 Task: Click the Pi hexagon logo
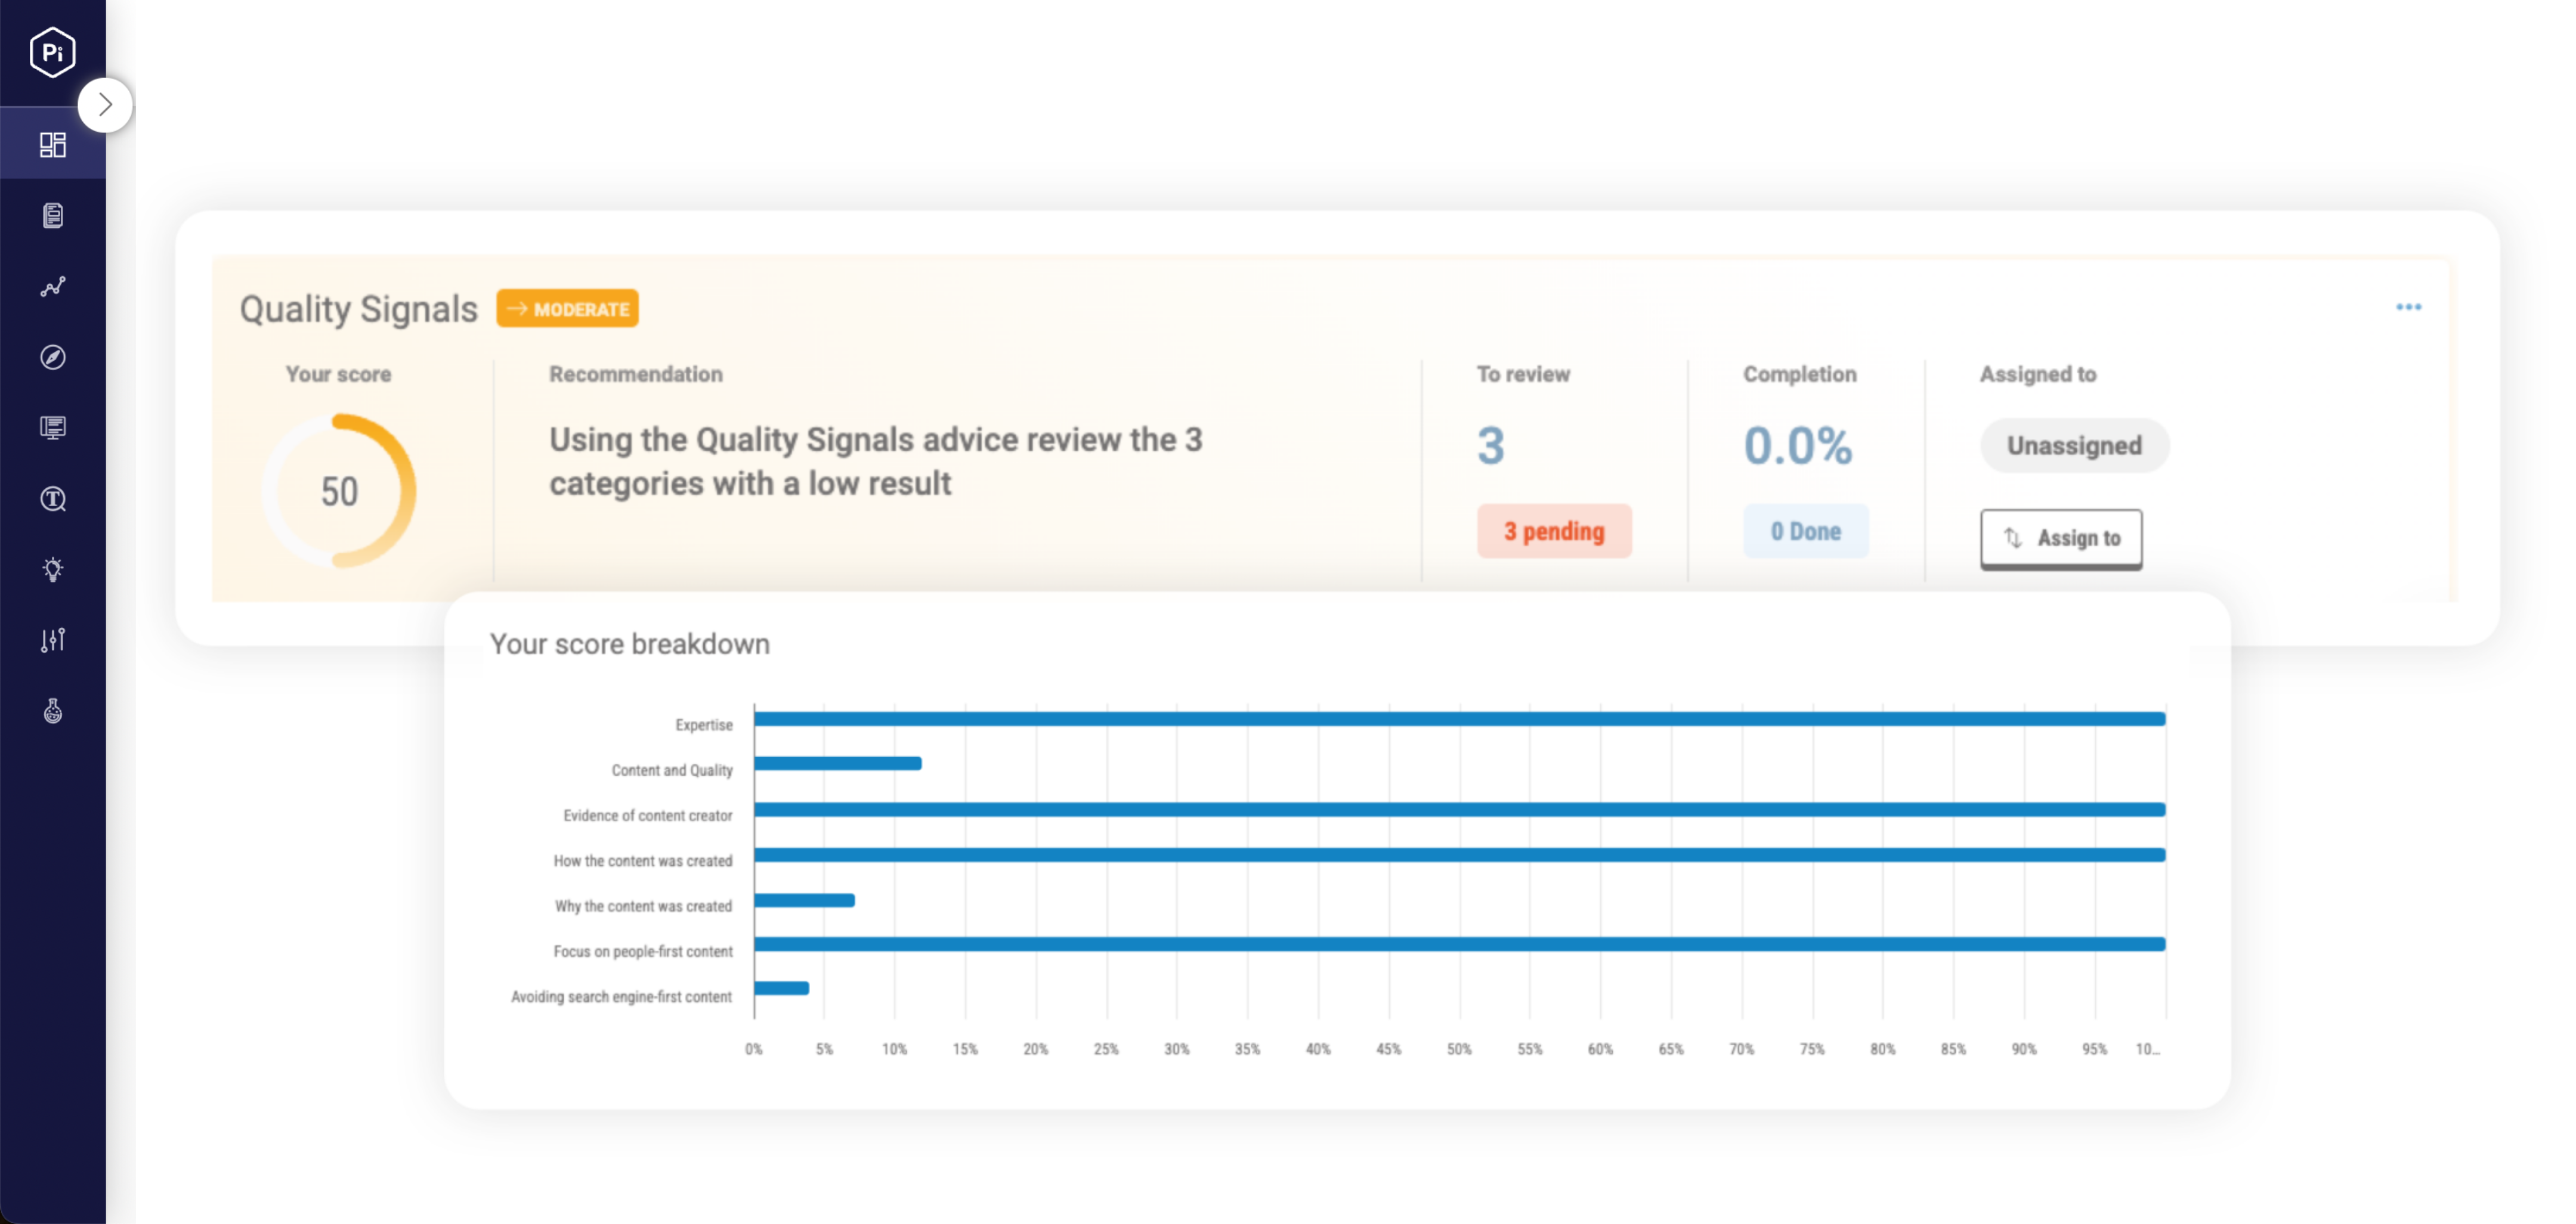pyautogui.click(x=52, y=52)
